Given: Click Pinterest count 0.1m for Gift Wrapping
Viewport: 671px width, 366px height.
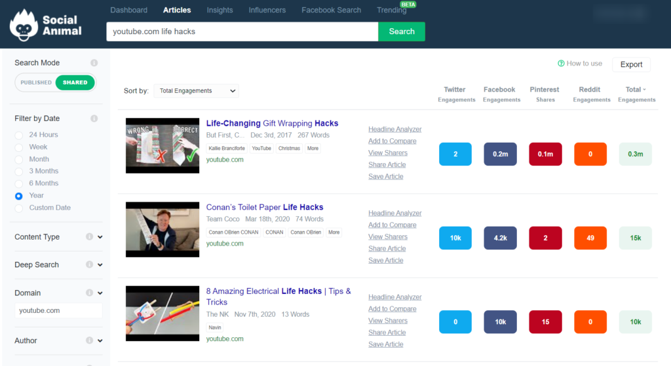Looking at the screenshot, I should point(545,154).
